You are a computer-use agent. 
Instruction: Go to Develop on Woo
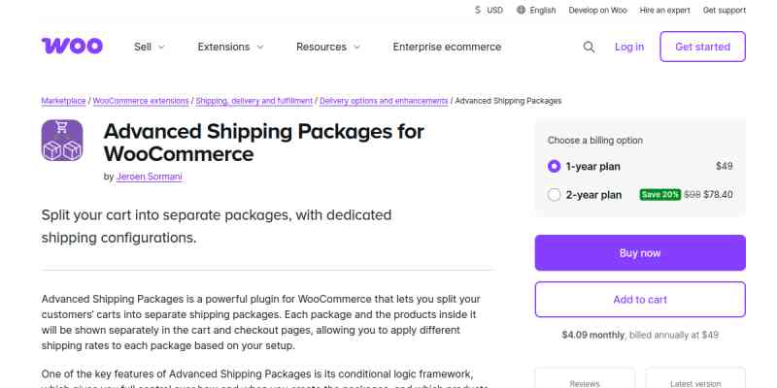[598, 10]
